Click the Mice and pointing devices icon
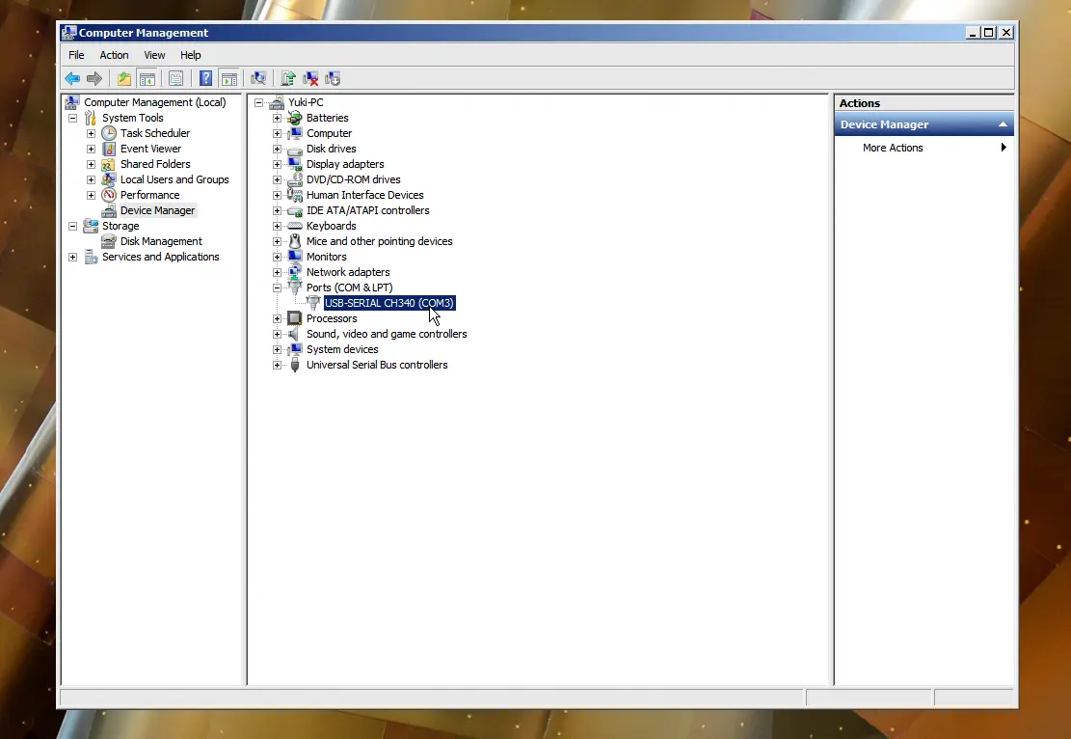 point(294,241)
